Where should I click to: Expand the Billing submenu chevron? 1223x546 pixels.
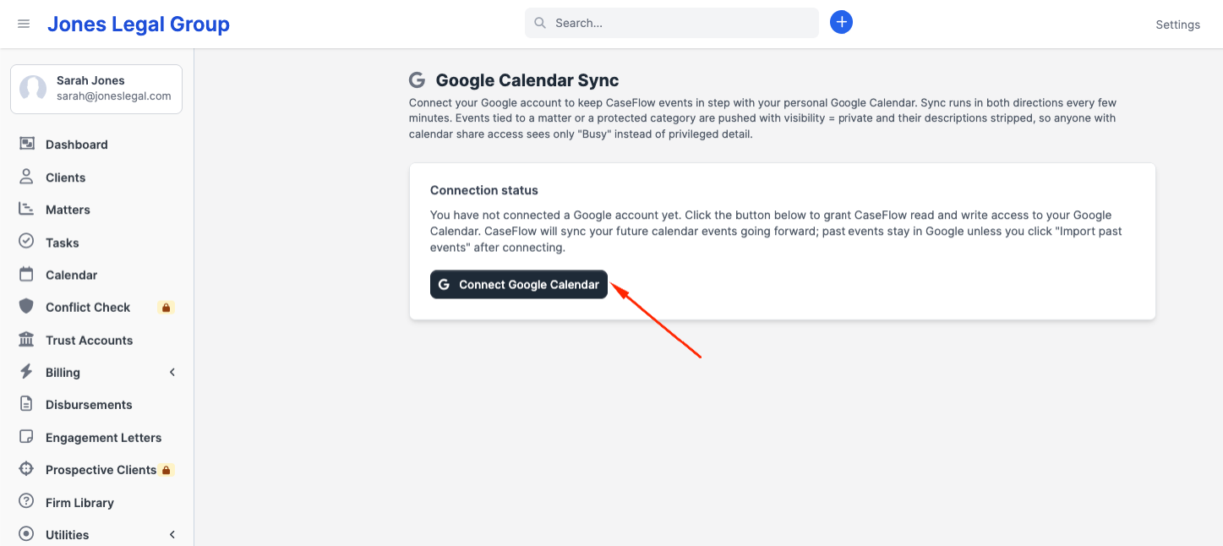(172, 373)
